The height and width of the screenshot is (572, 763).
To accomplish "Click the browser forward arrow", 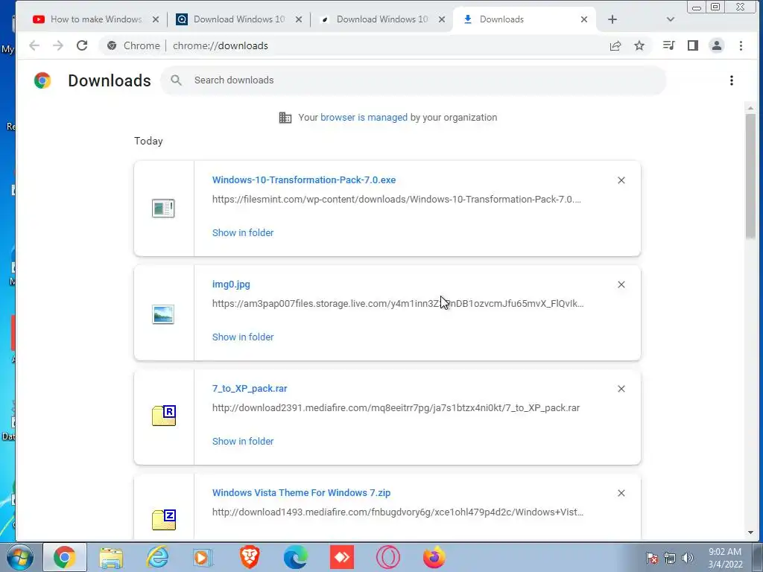I will [58, 45].
